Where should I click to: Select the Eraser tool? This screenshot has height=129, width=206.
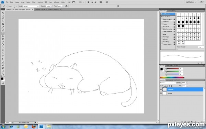(x=3, y=42)
